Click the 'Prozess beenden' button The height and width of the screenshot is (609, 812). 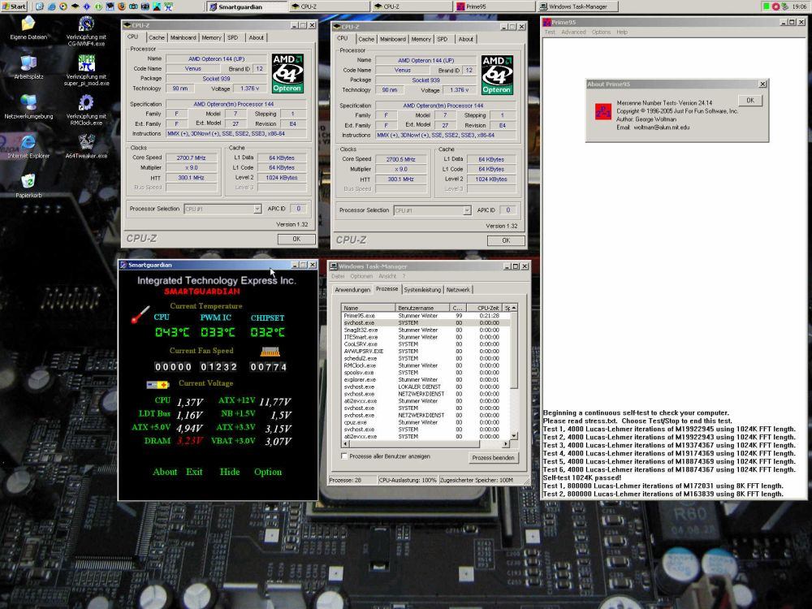point(493,458)
